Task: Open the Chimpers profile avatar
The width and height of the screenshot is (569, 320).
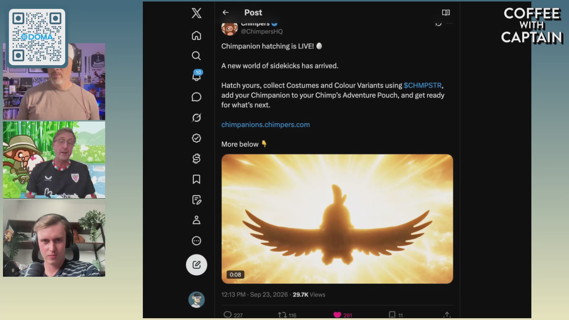Action: 230,29
